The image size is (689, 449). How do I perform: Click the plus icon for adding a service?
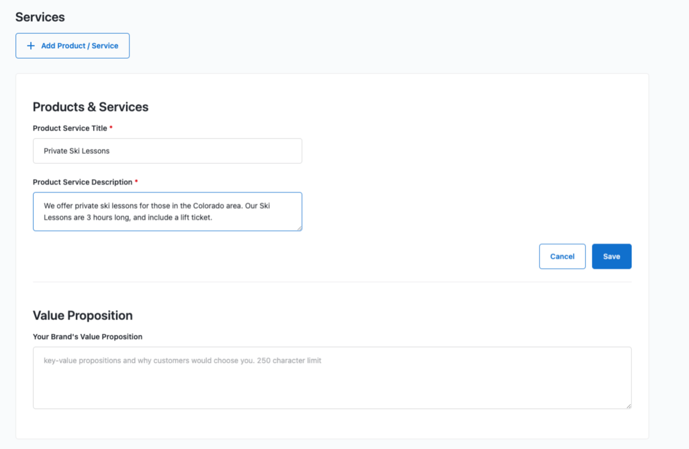tap(31, 46)
